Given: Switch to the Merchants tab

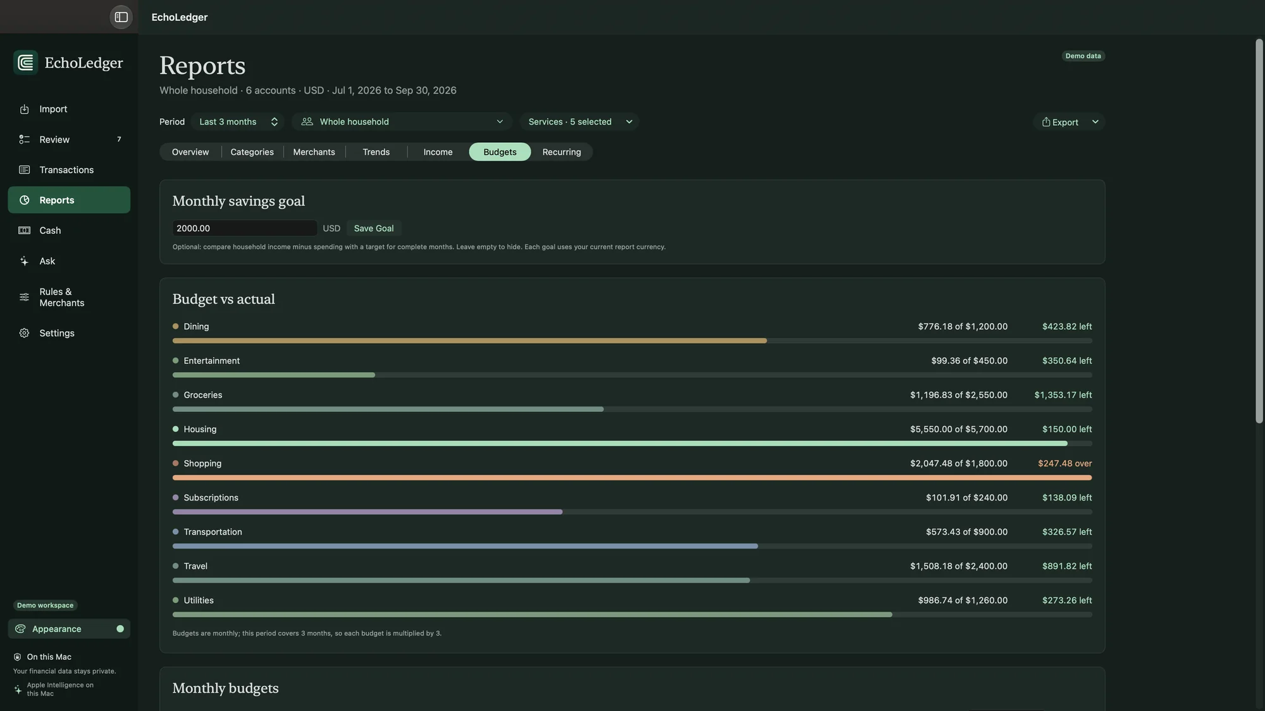Looking at the screenshot, I should coord(314,152).
